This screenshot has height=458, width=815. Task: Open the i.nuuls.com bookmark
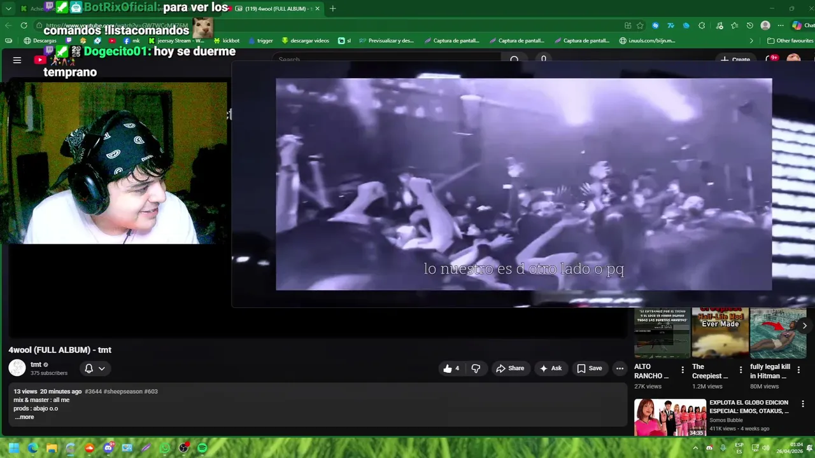[647, 41]
